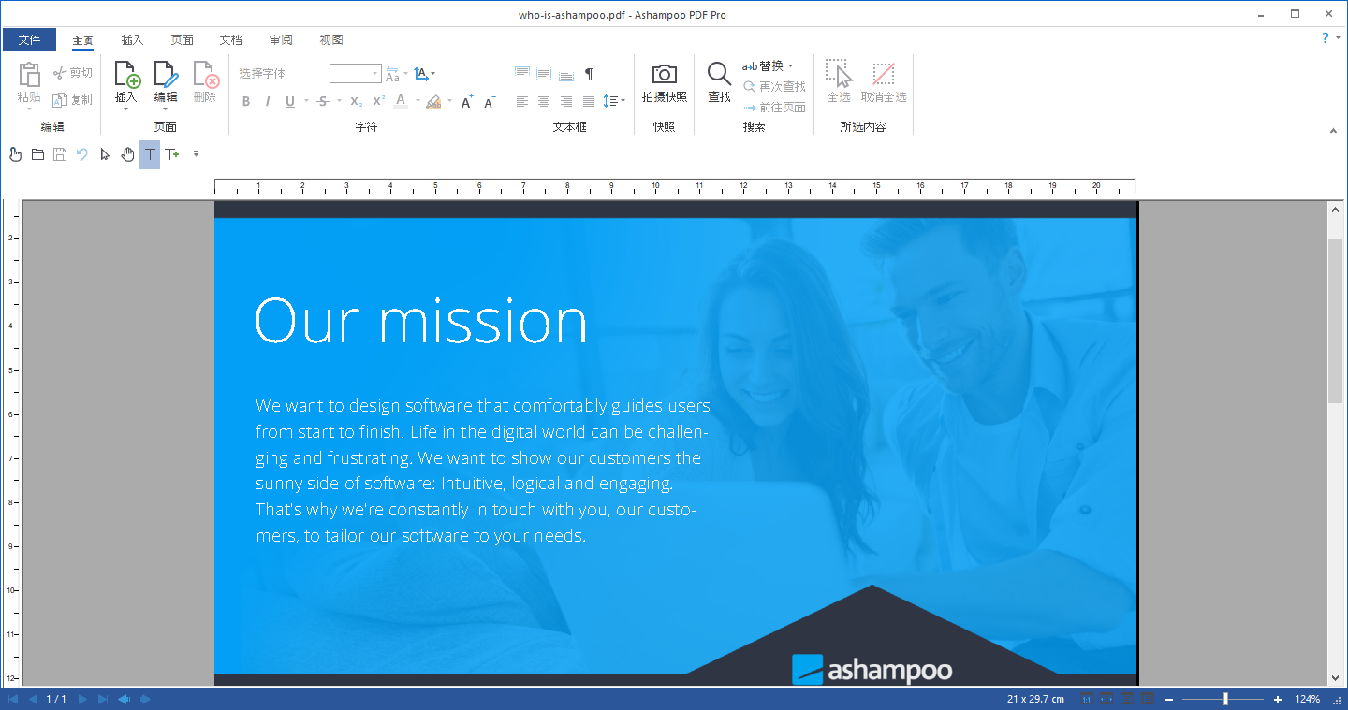Click the text highlight color icon
This screenshot has height=710, width=1348.
433,101
